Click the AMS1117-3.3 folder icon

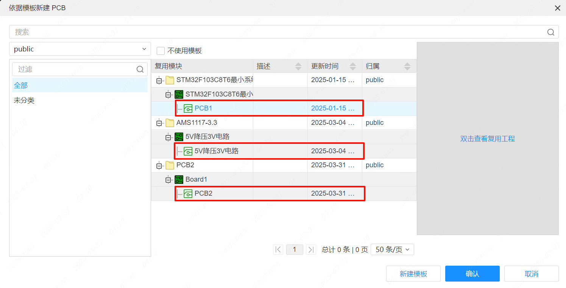click(x=170, y=122)
